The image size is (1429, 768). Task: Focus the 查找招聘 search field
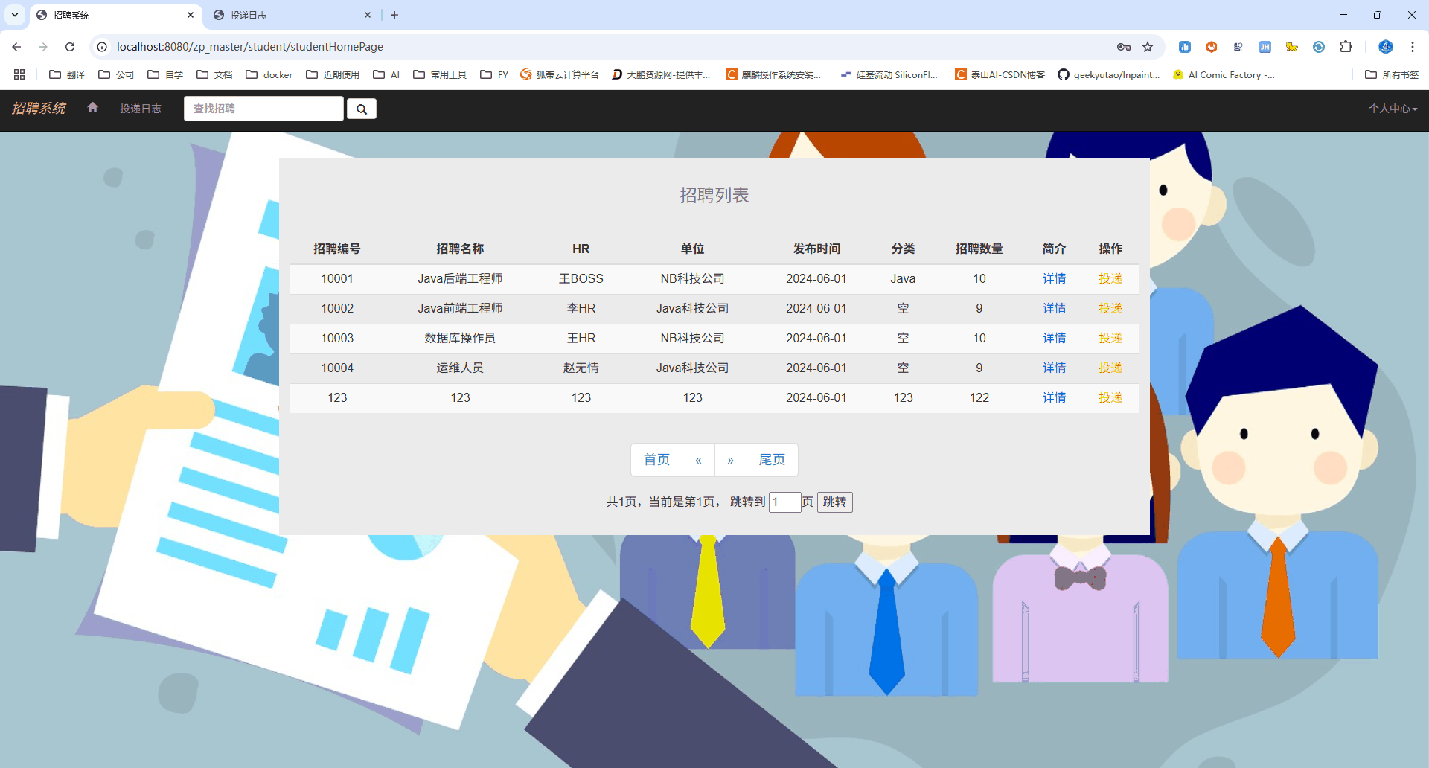click(x=263, y=109)
